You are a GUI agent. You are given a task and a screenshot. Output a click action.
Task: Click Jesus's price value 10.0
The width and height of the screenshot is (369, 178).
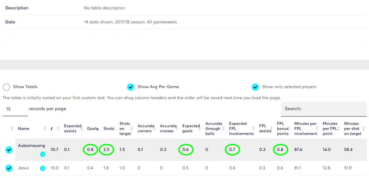click(54, 168)
